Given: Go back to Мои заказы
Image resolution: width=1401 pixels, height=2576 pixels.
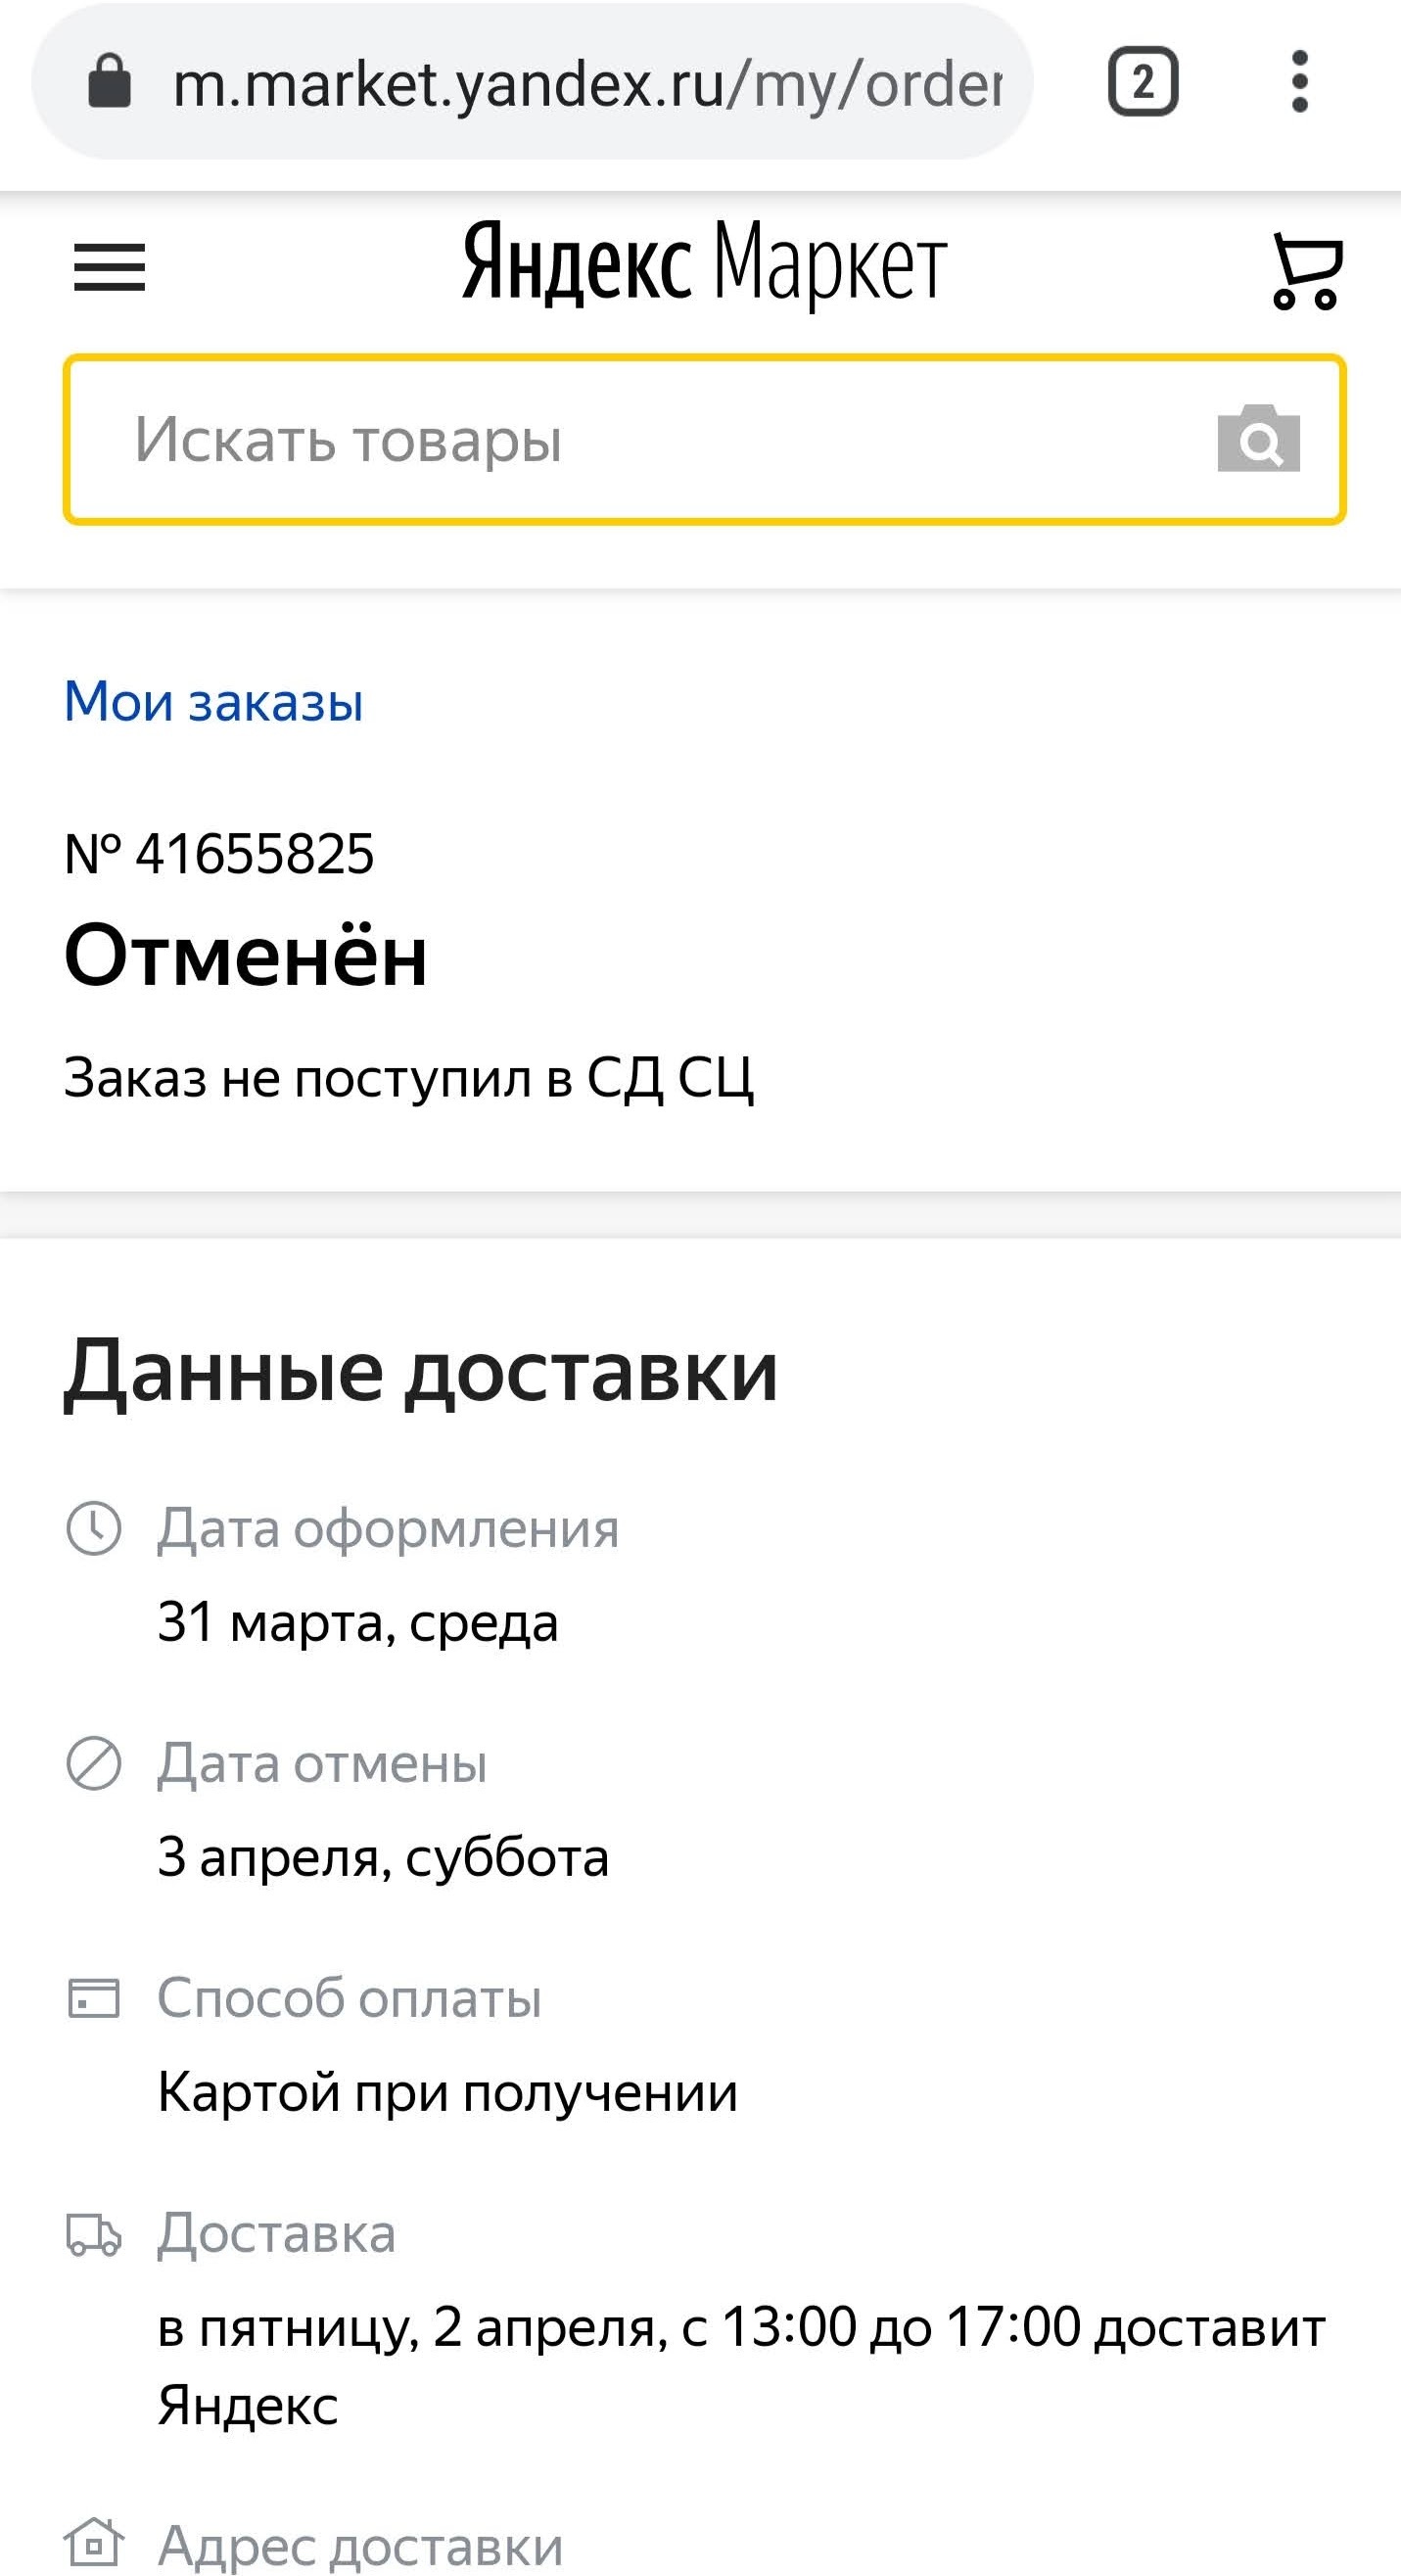Looking at the screenshot, I should 213,701.
